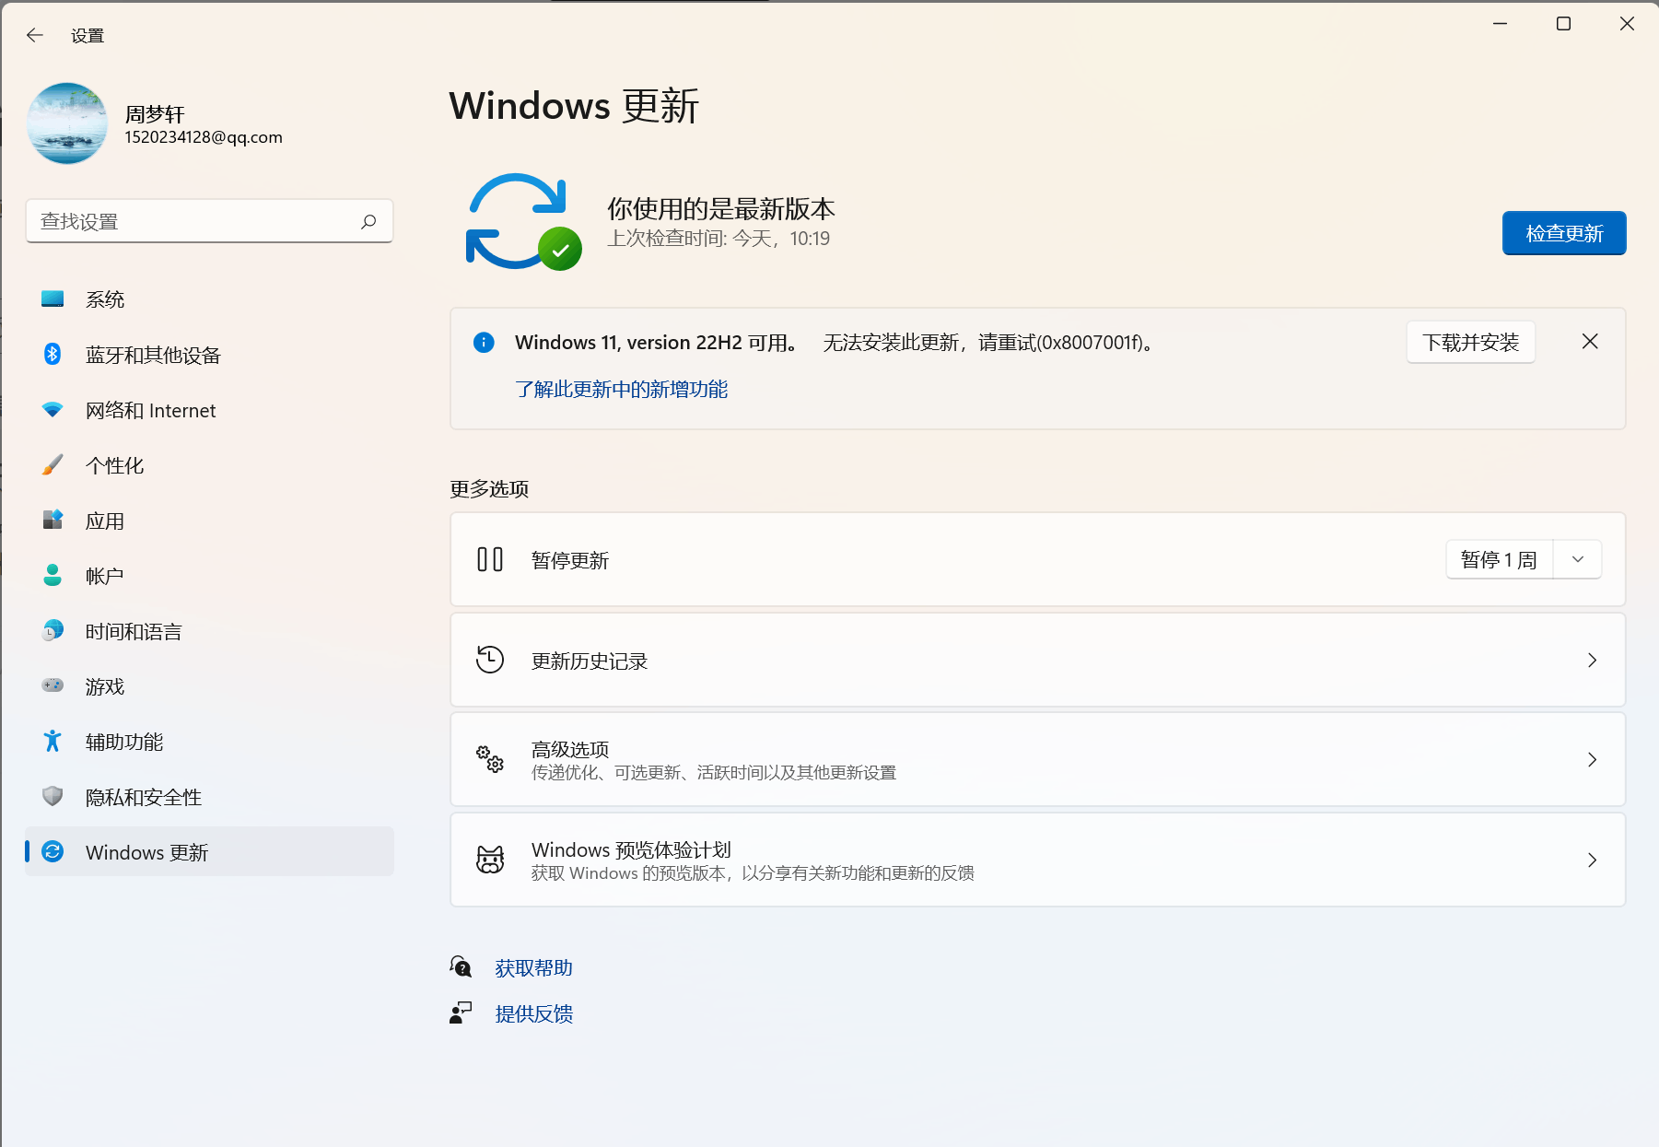Click the Windows 更新 page title

pyautogui.click(x=574, y=106)
